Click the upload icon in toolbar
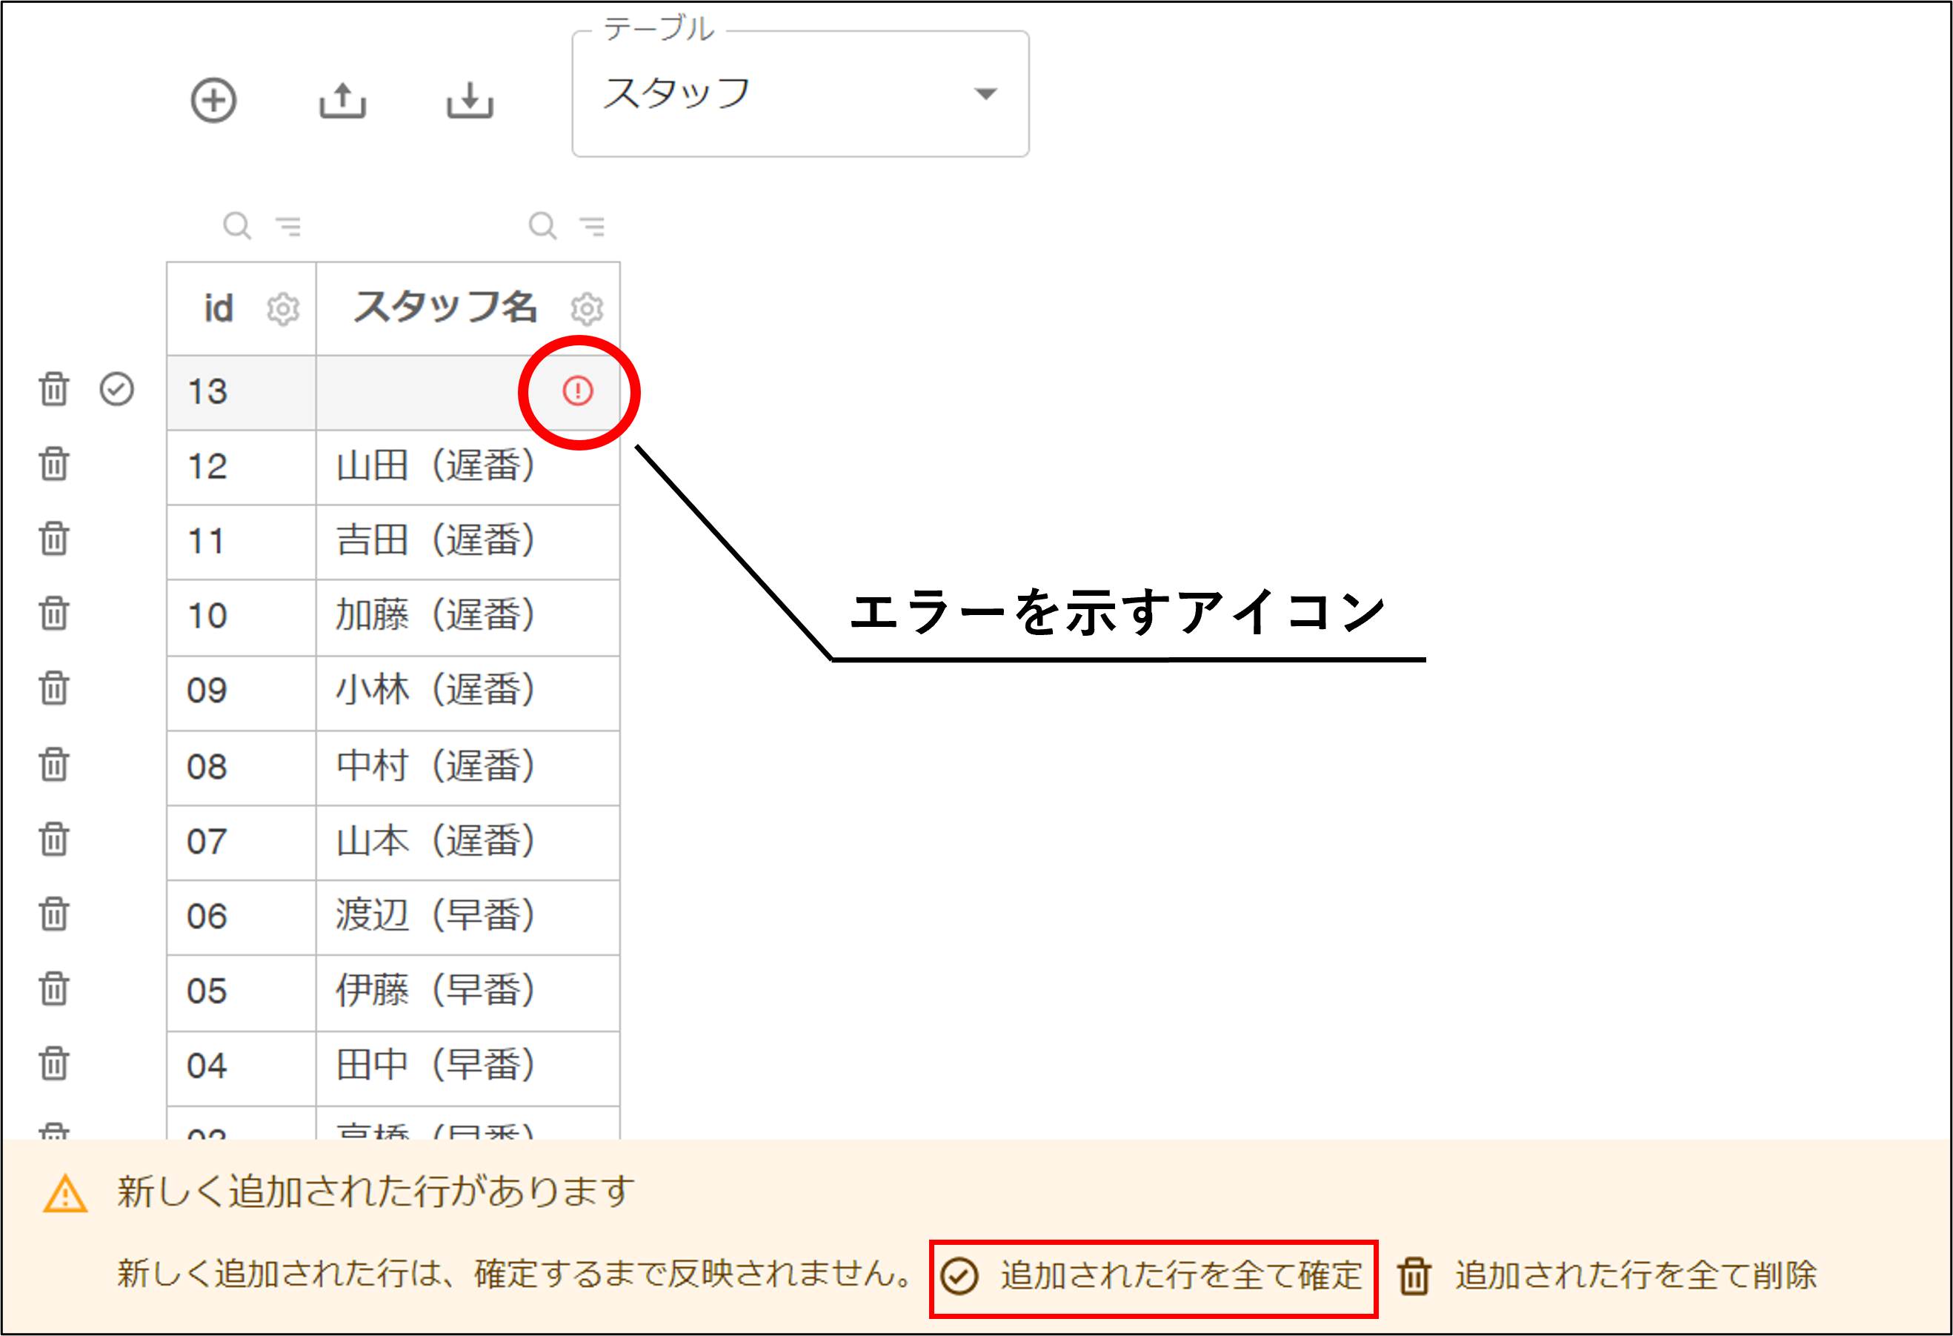Viewport: 1953px width, 1336px height. pos(343,101)
